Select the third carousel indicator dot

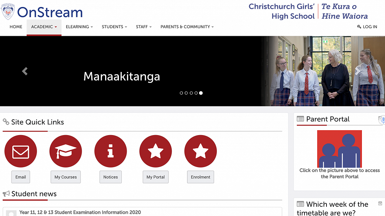[191, 93]
